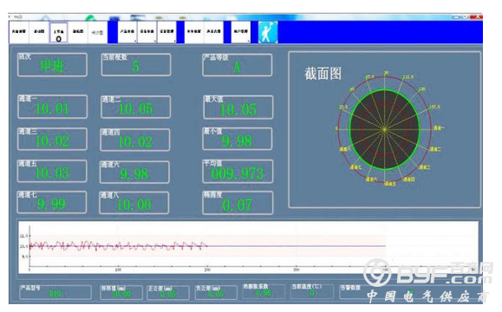Close the application window
This screenshot has height=312, width=502.
pos(478,16)
